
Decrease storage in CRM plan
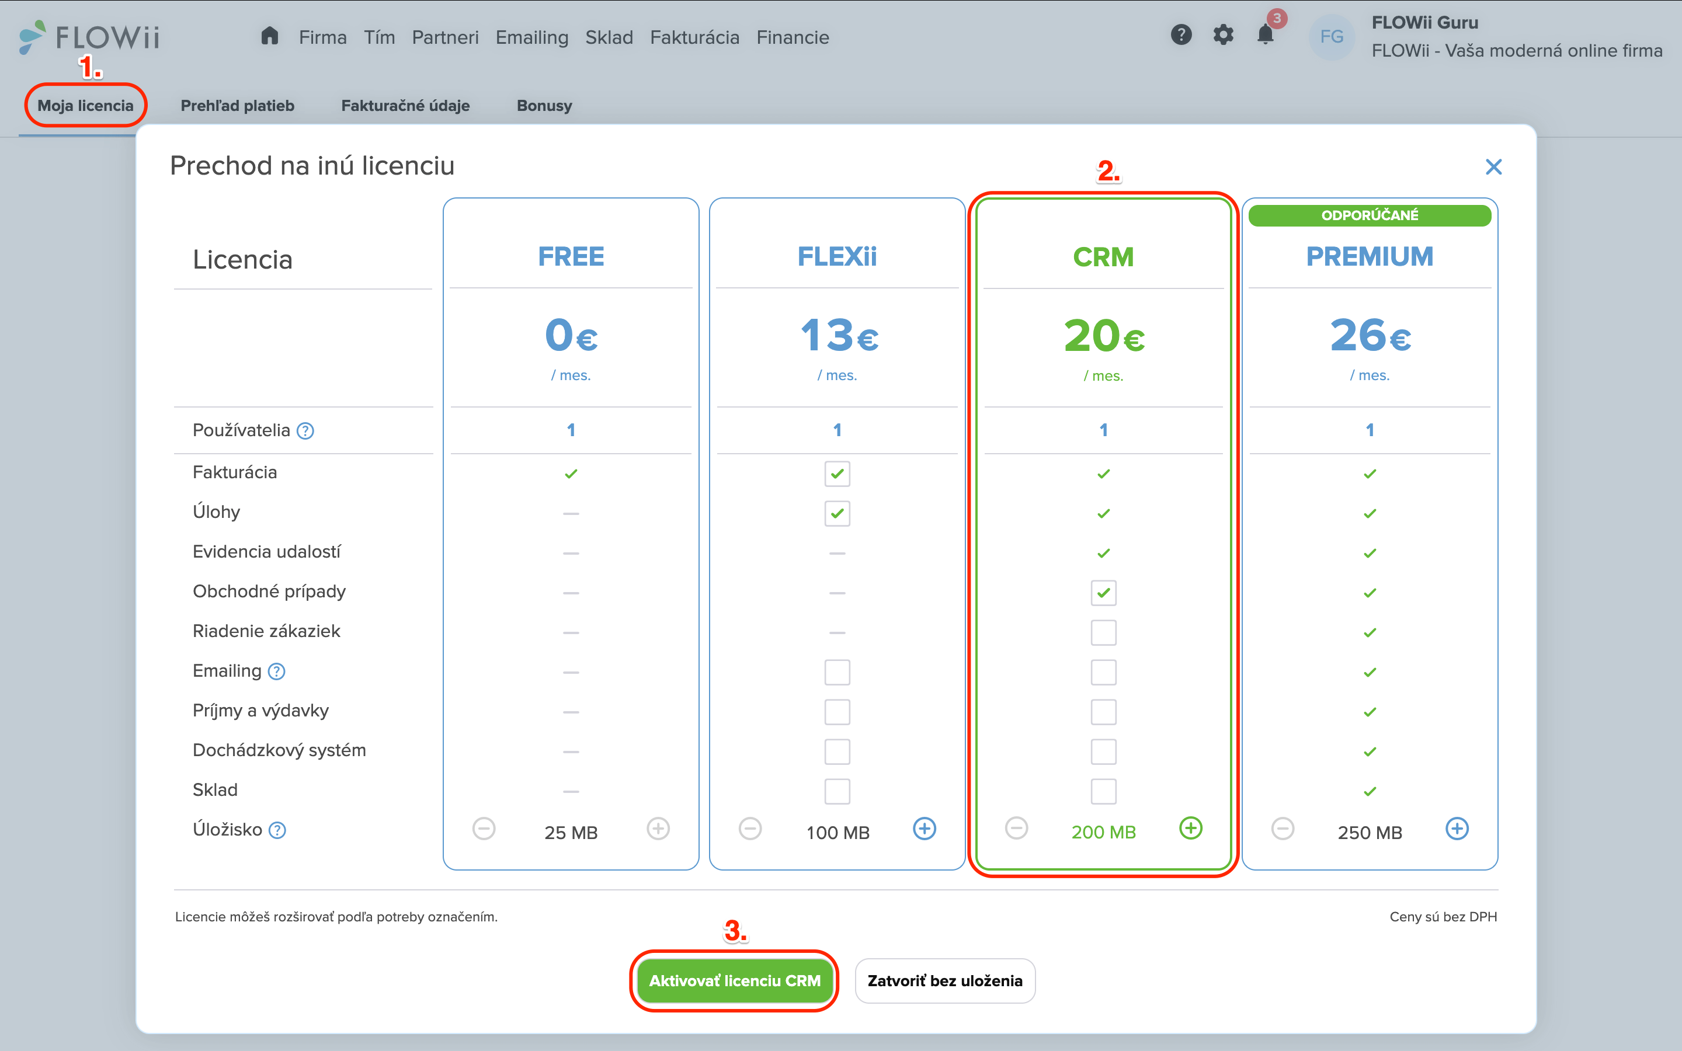pyautogui.click(x=1016, y=828)
